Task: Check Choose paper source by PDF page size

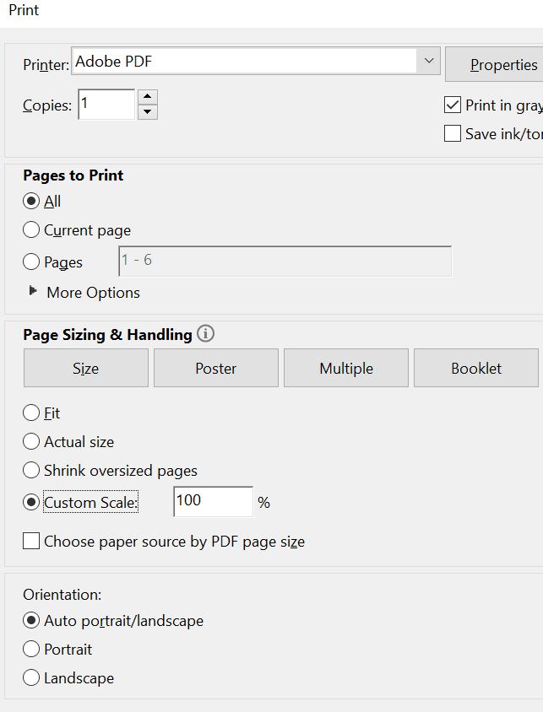Action: point(31,541)
